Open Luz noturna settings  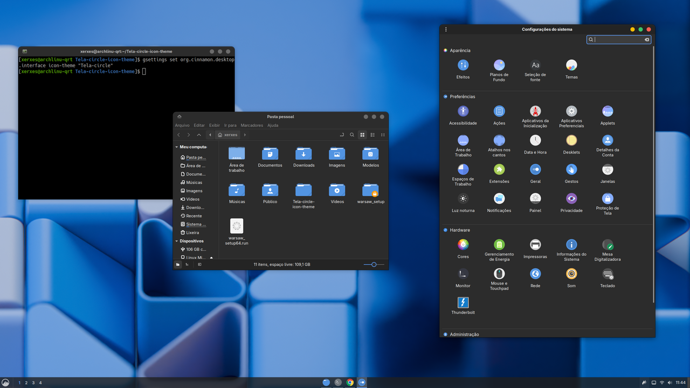click(463, 199)
